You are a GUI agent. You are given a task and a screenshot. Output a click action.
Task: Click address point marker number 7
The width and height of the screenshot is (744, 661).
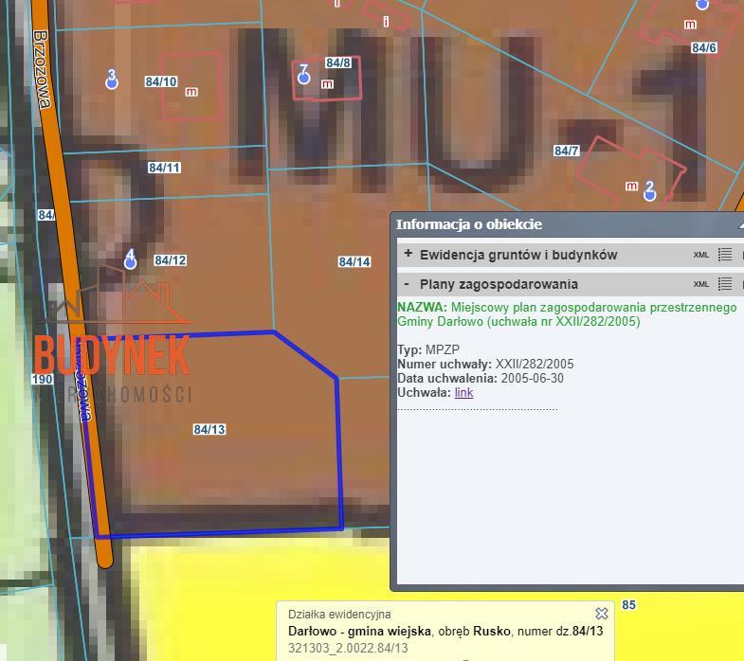303,75
